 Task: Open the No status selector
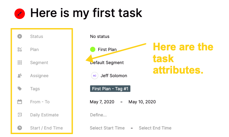coord(100,36)
